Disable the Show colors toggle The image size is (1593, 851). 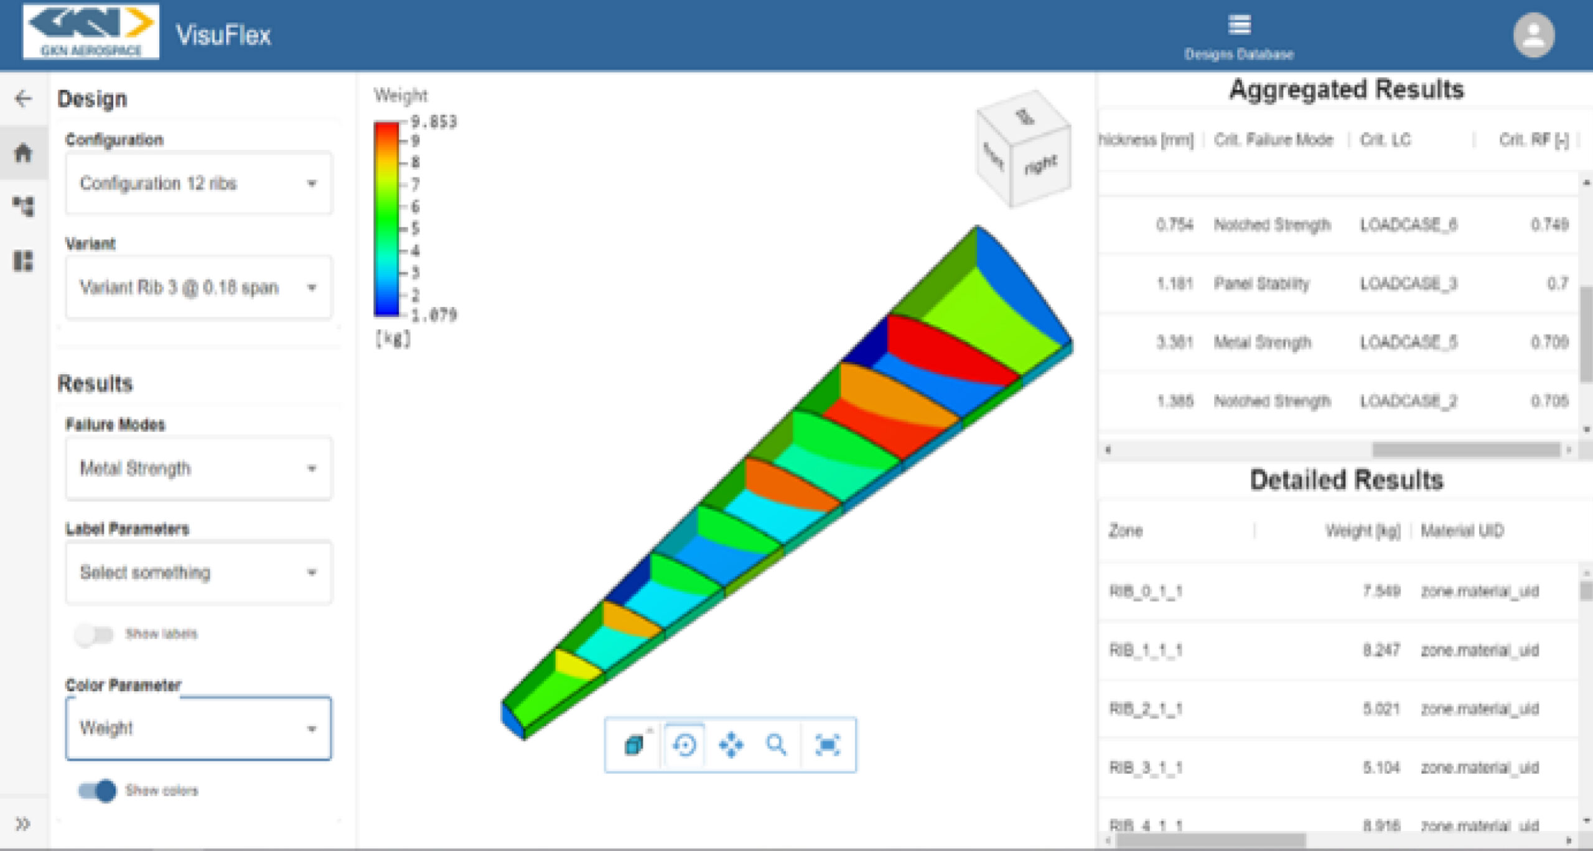point(98,791)
